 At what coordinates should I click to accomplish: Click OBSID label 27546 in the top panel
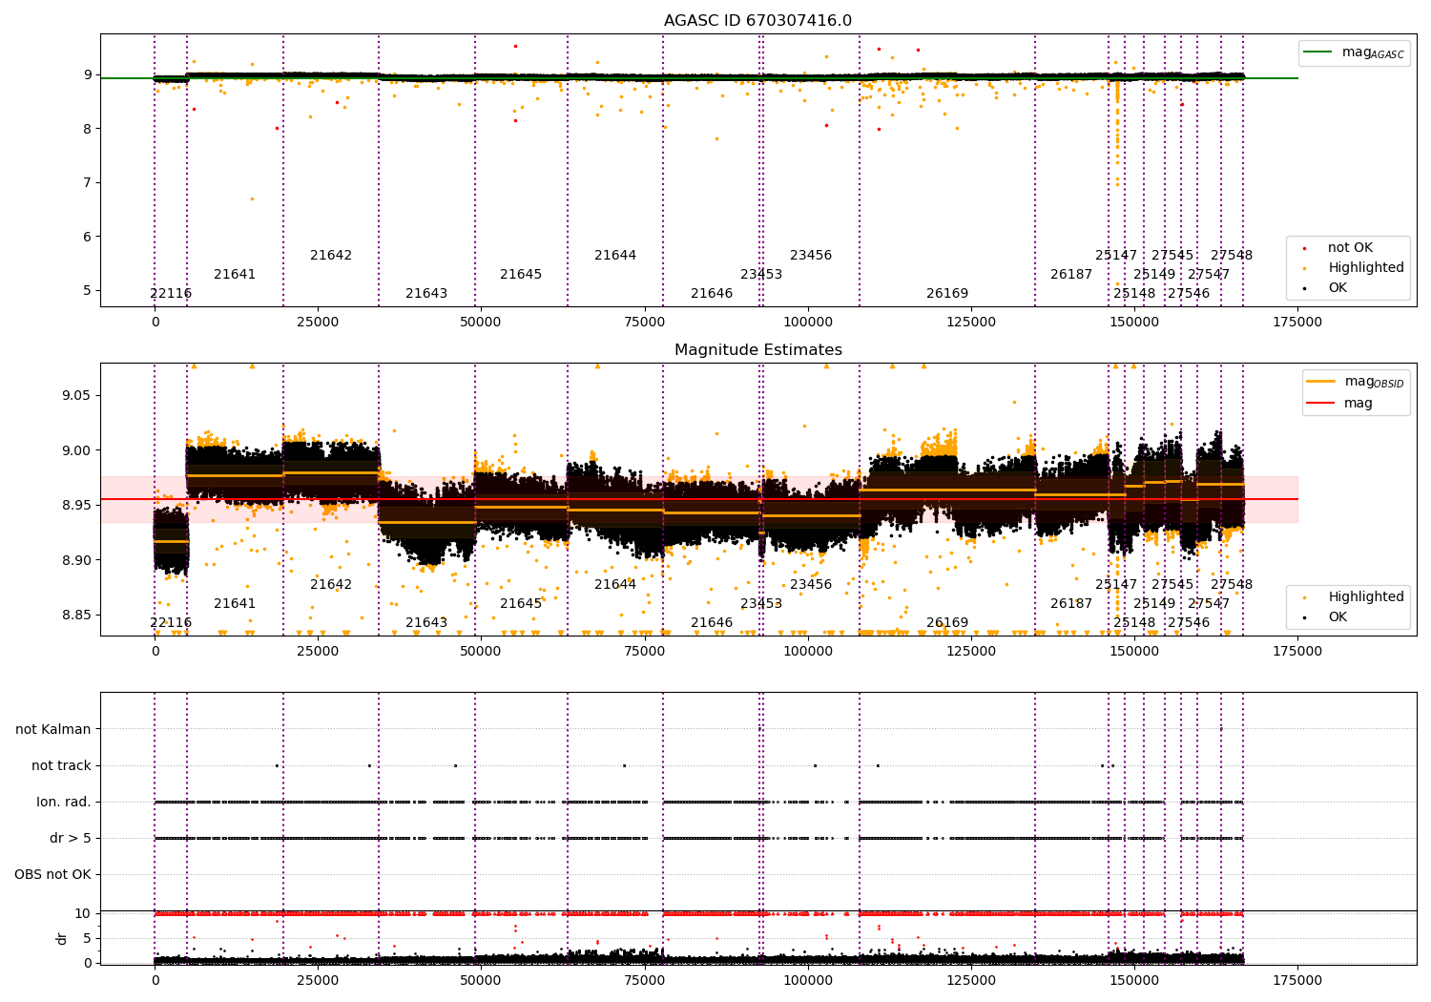coord(1189,293)
